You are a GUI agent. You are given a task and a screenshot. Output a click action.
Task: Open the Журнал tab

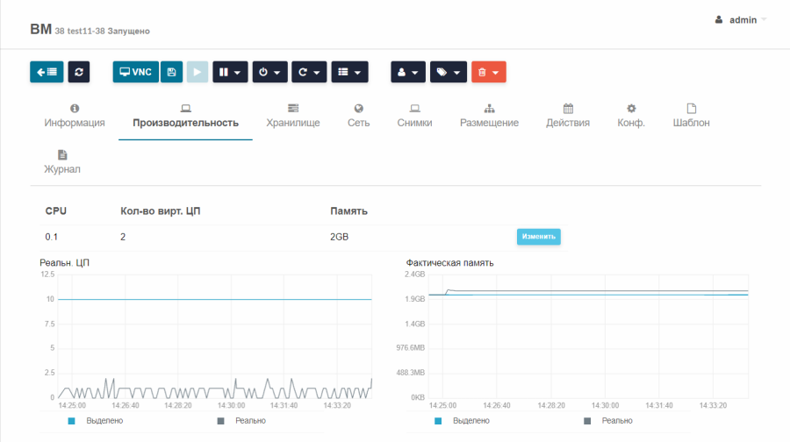pyautogui.click(x=62, y=162)
